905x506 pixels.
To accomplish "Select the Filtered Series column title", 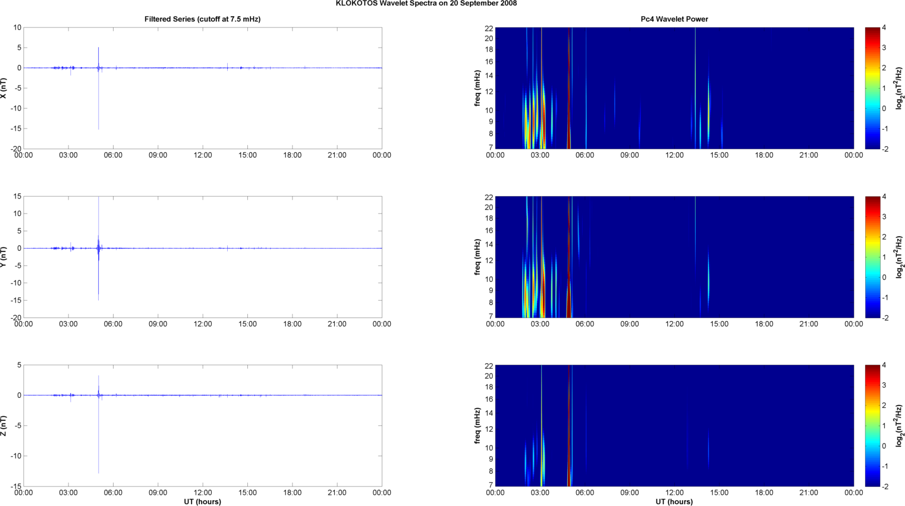I will (x=202, y=19).
